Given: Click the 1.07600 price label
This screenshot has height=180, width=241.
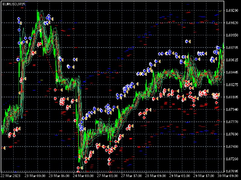Looking at the screenshot, I should click(x=232, y=134).
